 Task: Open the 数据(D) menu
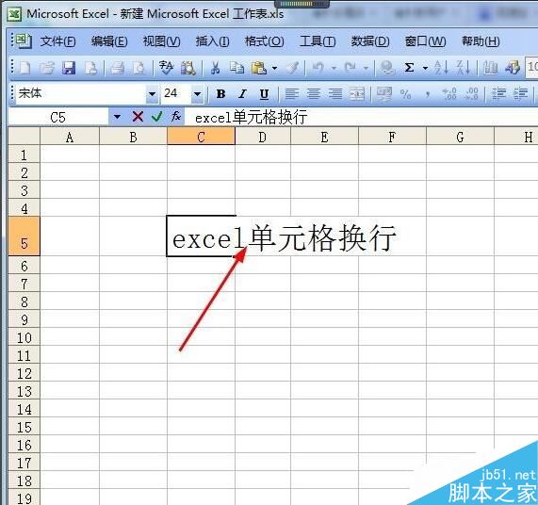point(370,41)
